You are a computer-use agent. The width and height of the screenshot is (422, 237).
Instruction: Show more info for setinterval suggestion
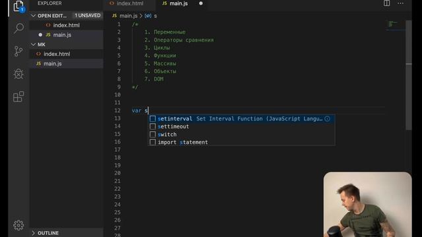[327, 118]
